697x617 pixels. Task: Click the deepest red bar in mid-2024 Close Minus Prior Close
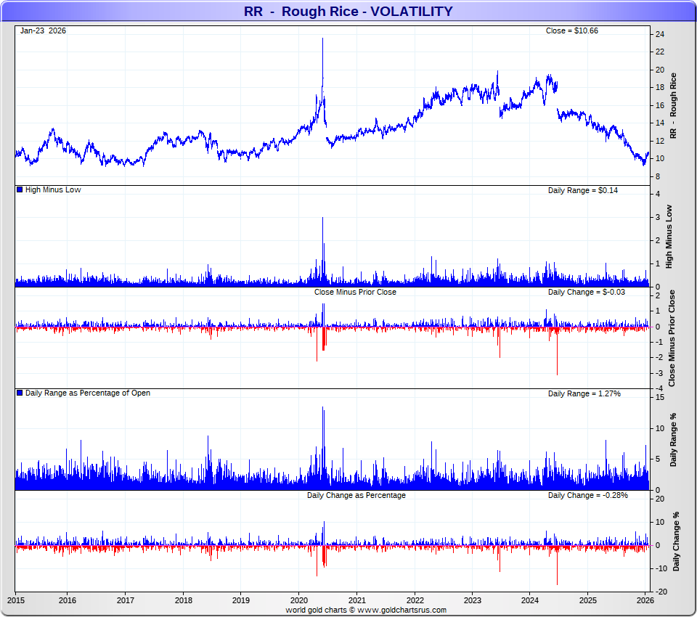point(557,351)
